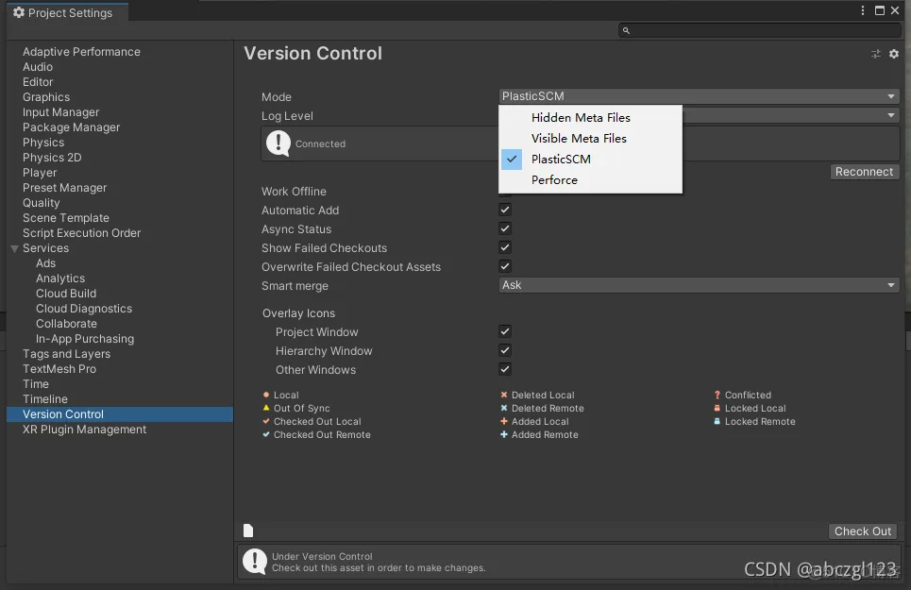911x590 pixels.
Task: Click the Project Settings tab gear icon
Action: click(x=19, y=12)
